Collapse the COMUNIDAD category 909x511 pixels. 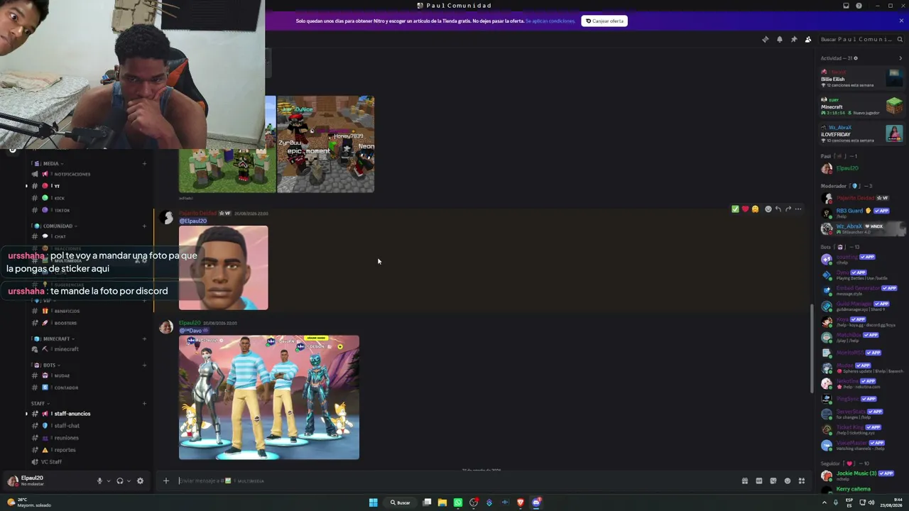(x=57, y=226)
